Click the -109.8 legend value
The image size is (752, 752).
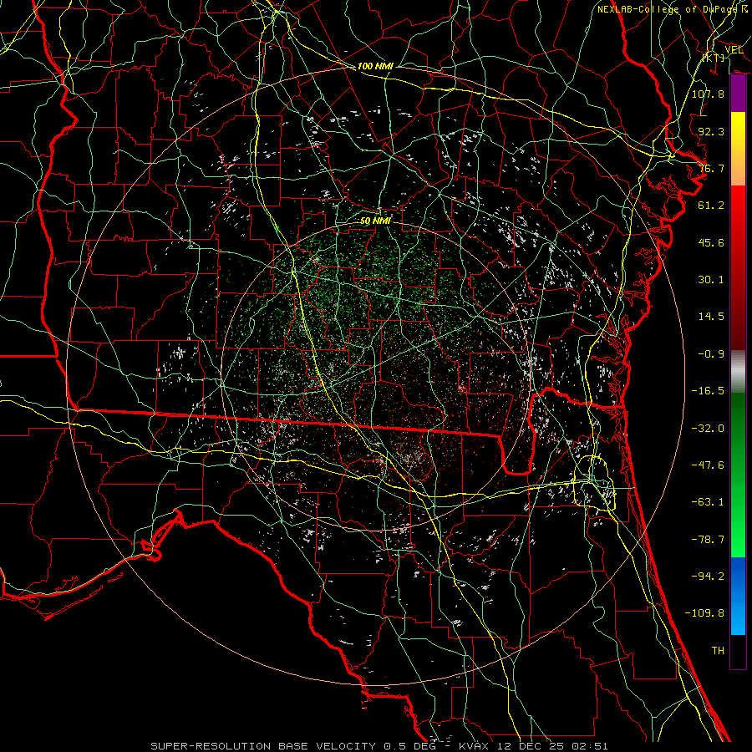point(704,613)
